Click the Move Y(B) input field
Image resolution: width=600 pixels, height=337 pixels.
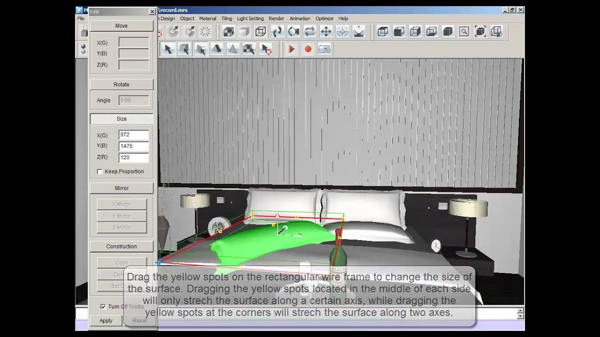(134, 54)
